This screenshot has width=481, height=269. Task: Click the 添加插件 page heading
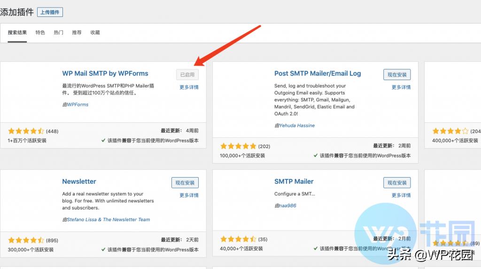(17, 12)
